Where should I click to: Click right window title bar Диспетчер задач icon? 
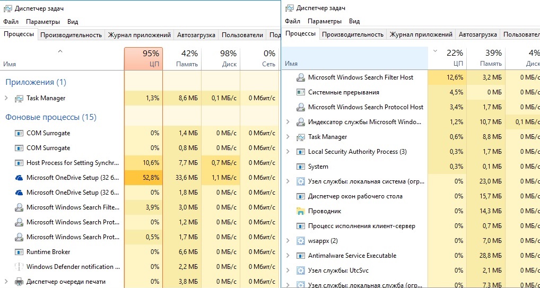click(290, 8)
